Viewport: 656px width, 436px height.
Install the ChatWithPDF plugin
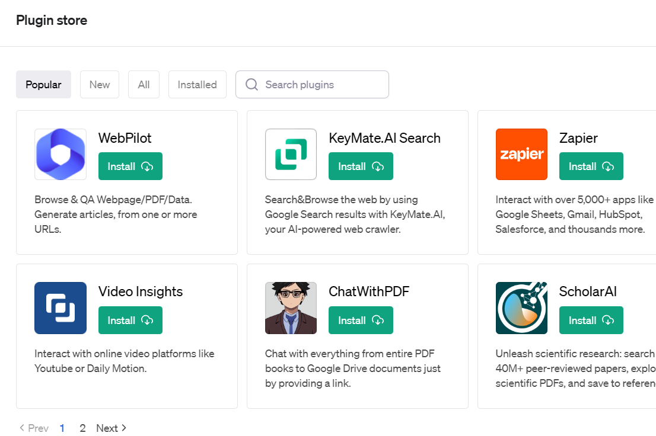tap(361, 320)
